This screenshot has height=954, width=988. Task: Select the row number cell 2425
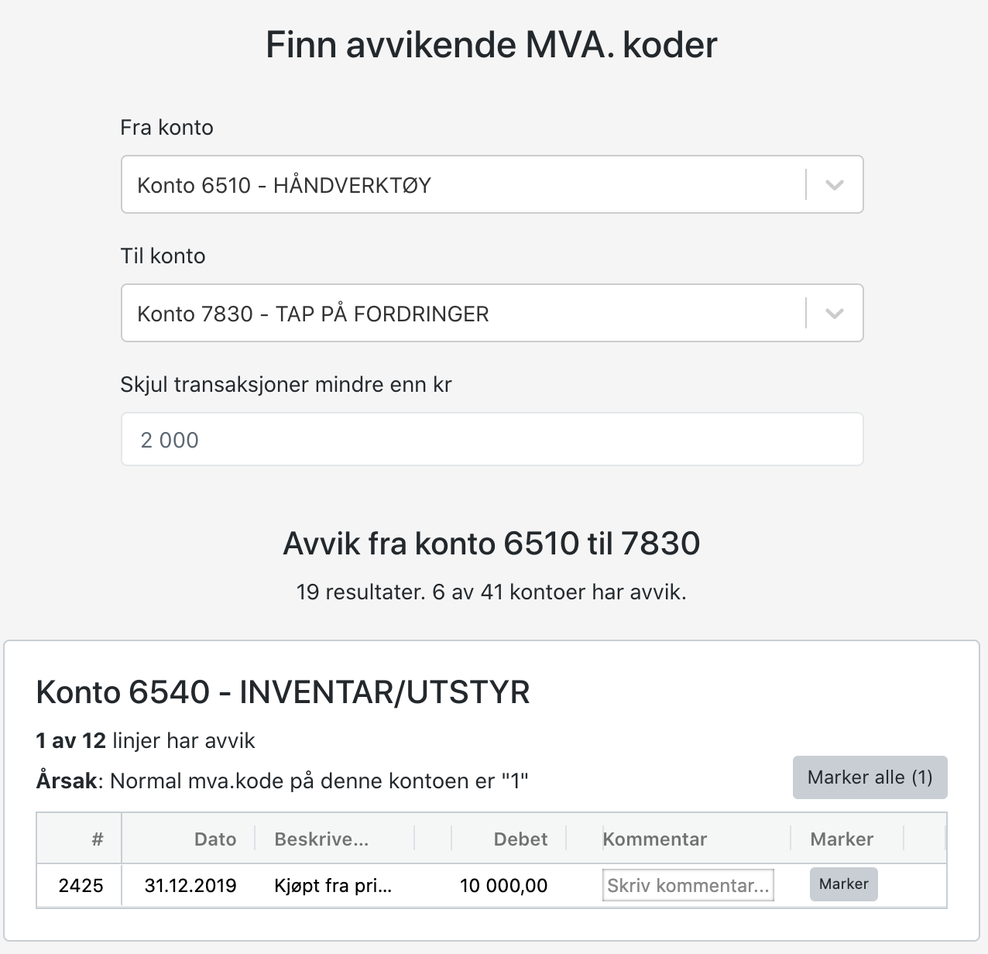[x=81, y=886]
